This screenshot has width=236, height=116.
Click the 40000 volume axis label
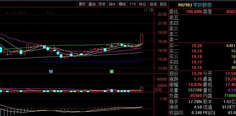(162, 79)
